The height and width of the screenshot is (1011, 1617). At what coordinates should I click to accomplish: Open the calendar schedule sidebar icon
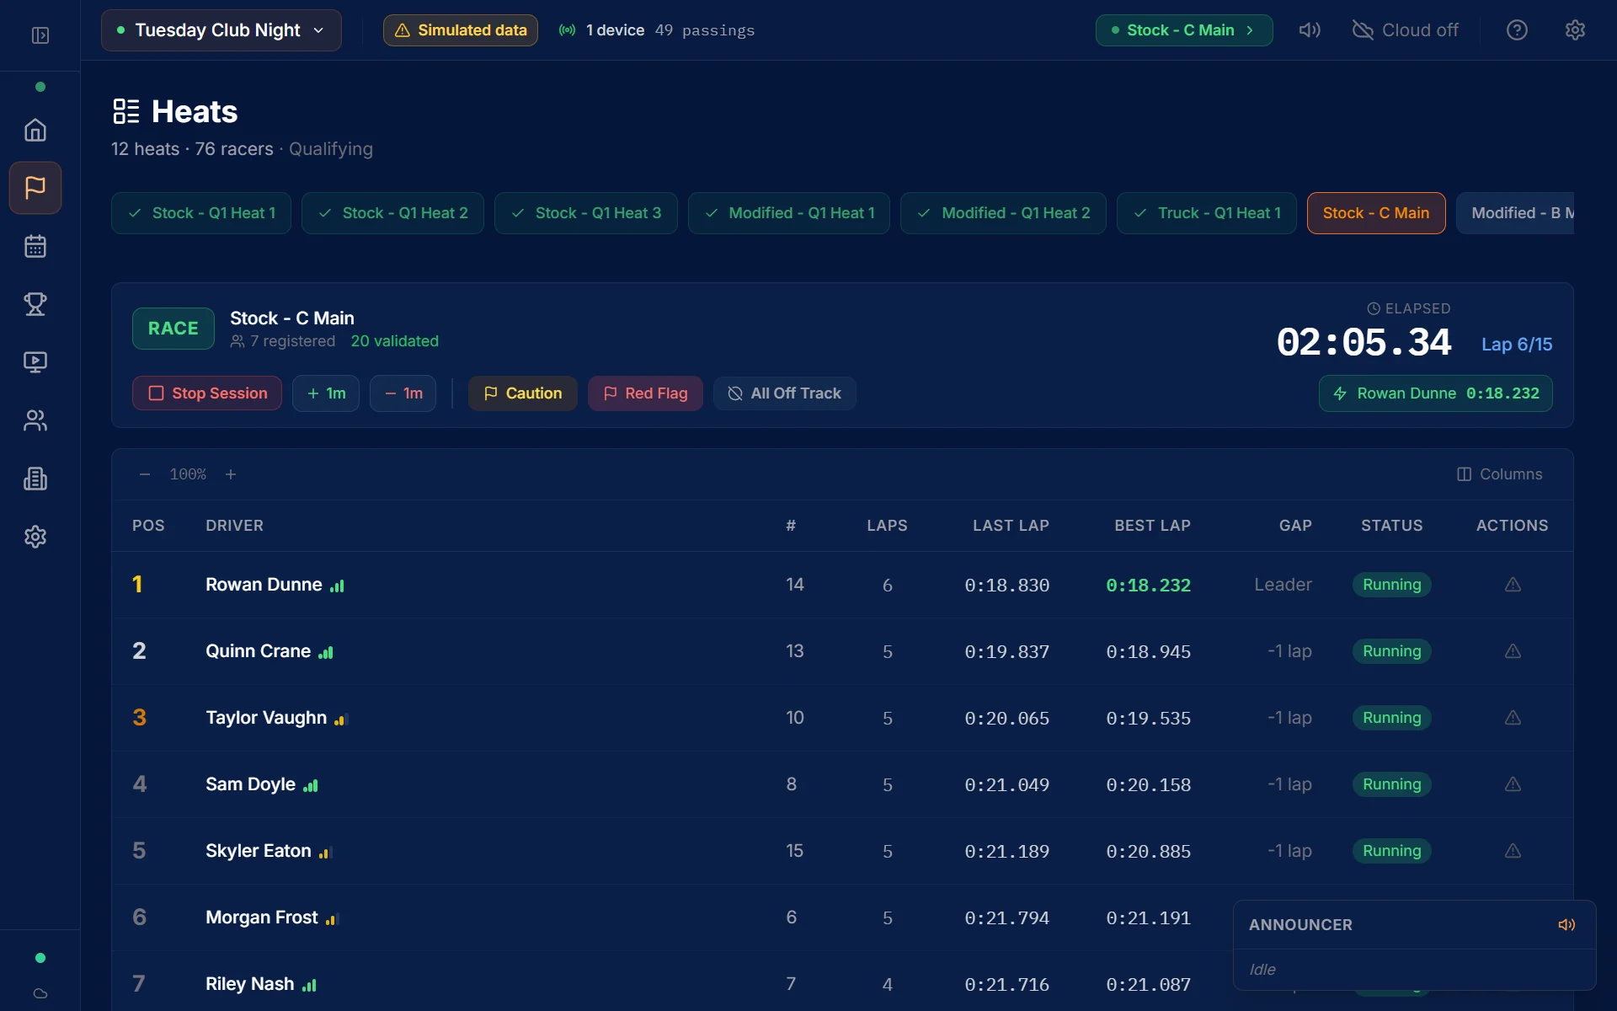(35, 246)
